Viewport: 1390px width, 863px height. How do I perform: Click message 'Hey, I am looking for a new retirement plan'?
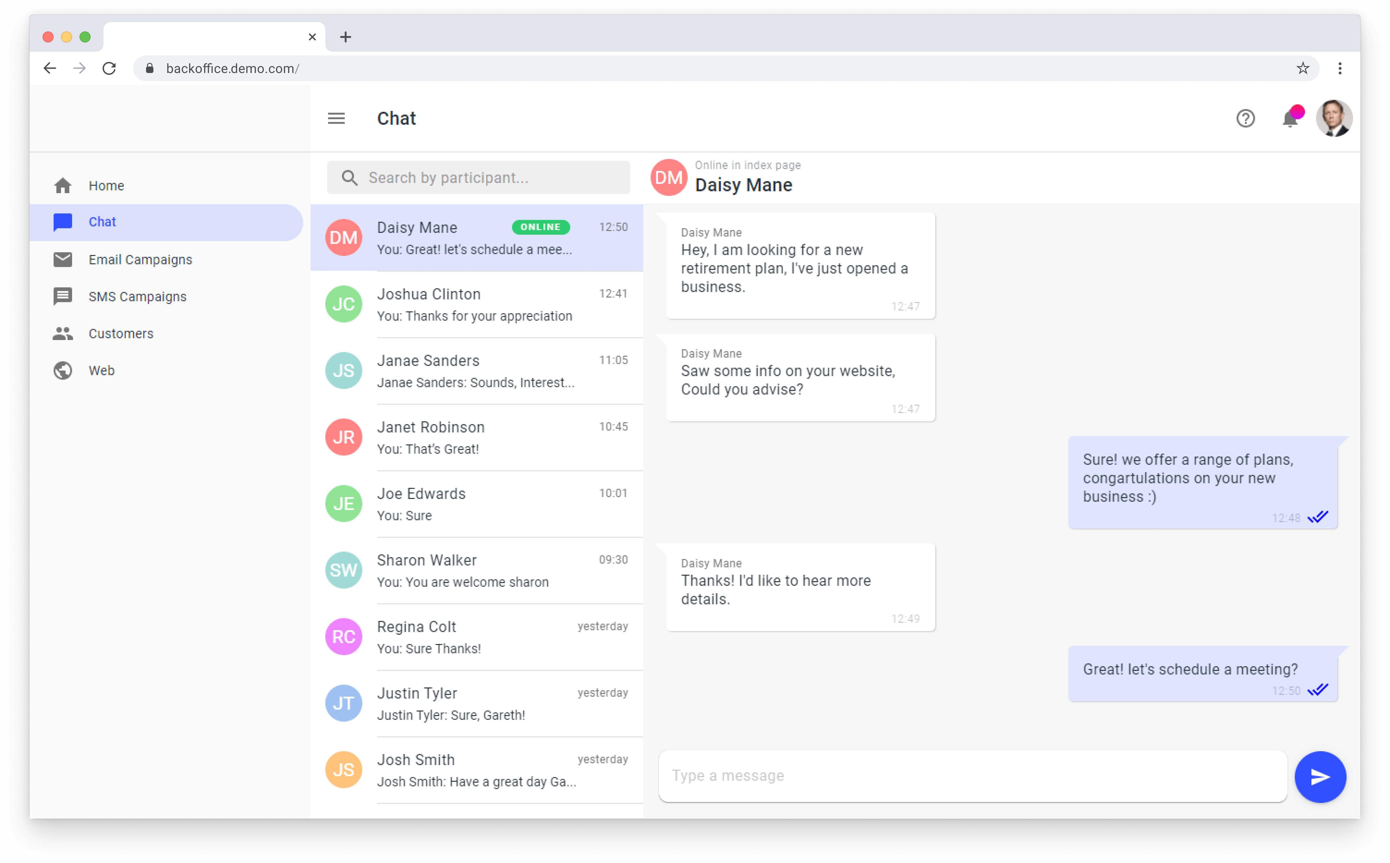pos(800,266)
